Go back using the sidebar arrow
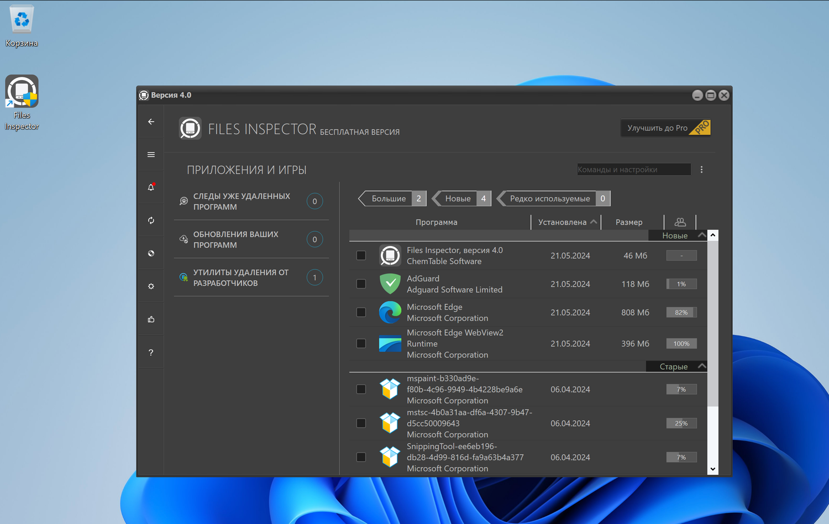The height and width of the screenshot is (524, 829). (151, 122)
